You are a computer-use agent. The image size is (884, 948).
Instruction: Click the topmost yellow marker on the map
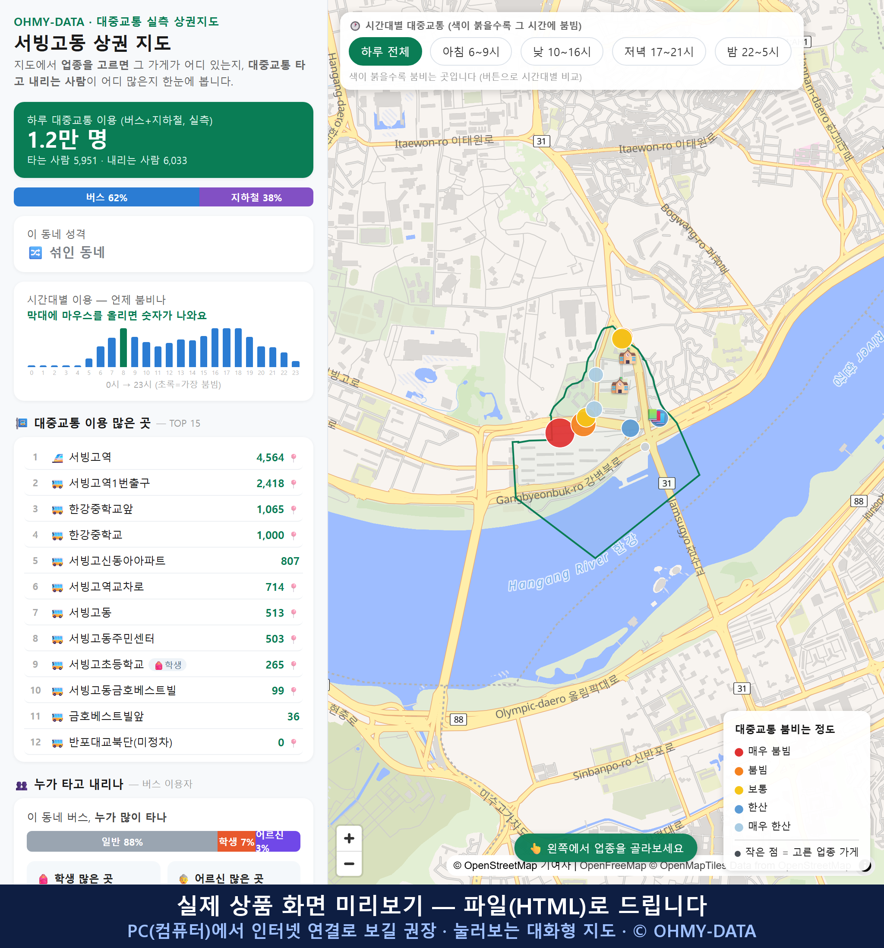tap(622, 339)
